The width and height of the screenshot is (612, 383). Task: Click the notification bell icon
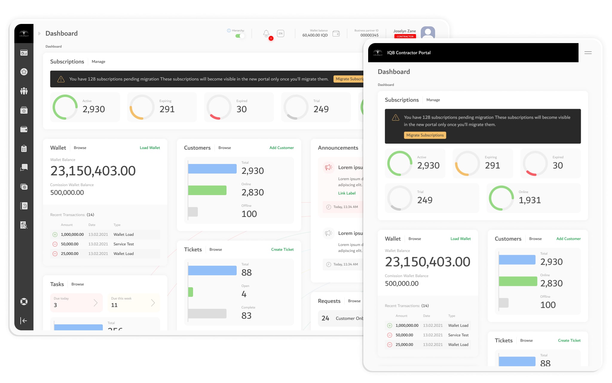[x=266, y=34]
